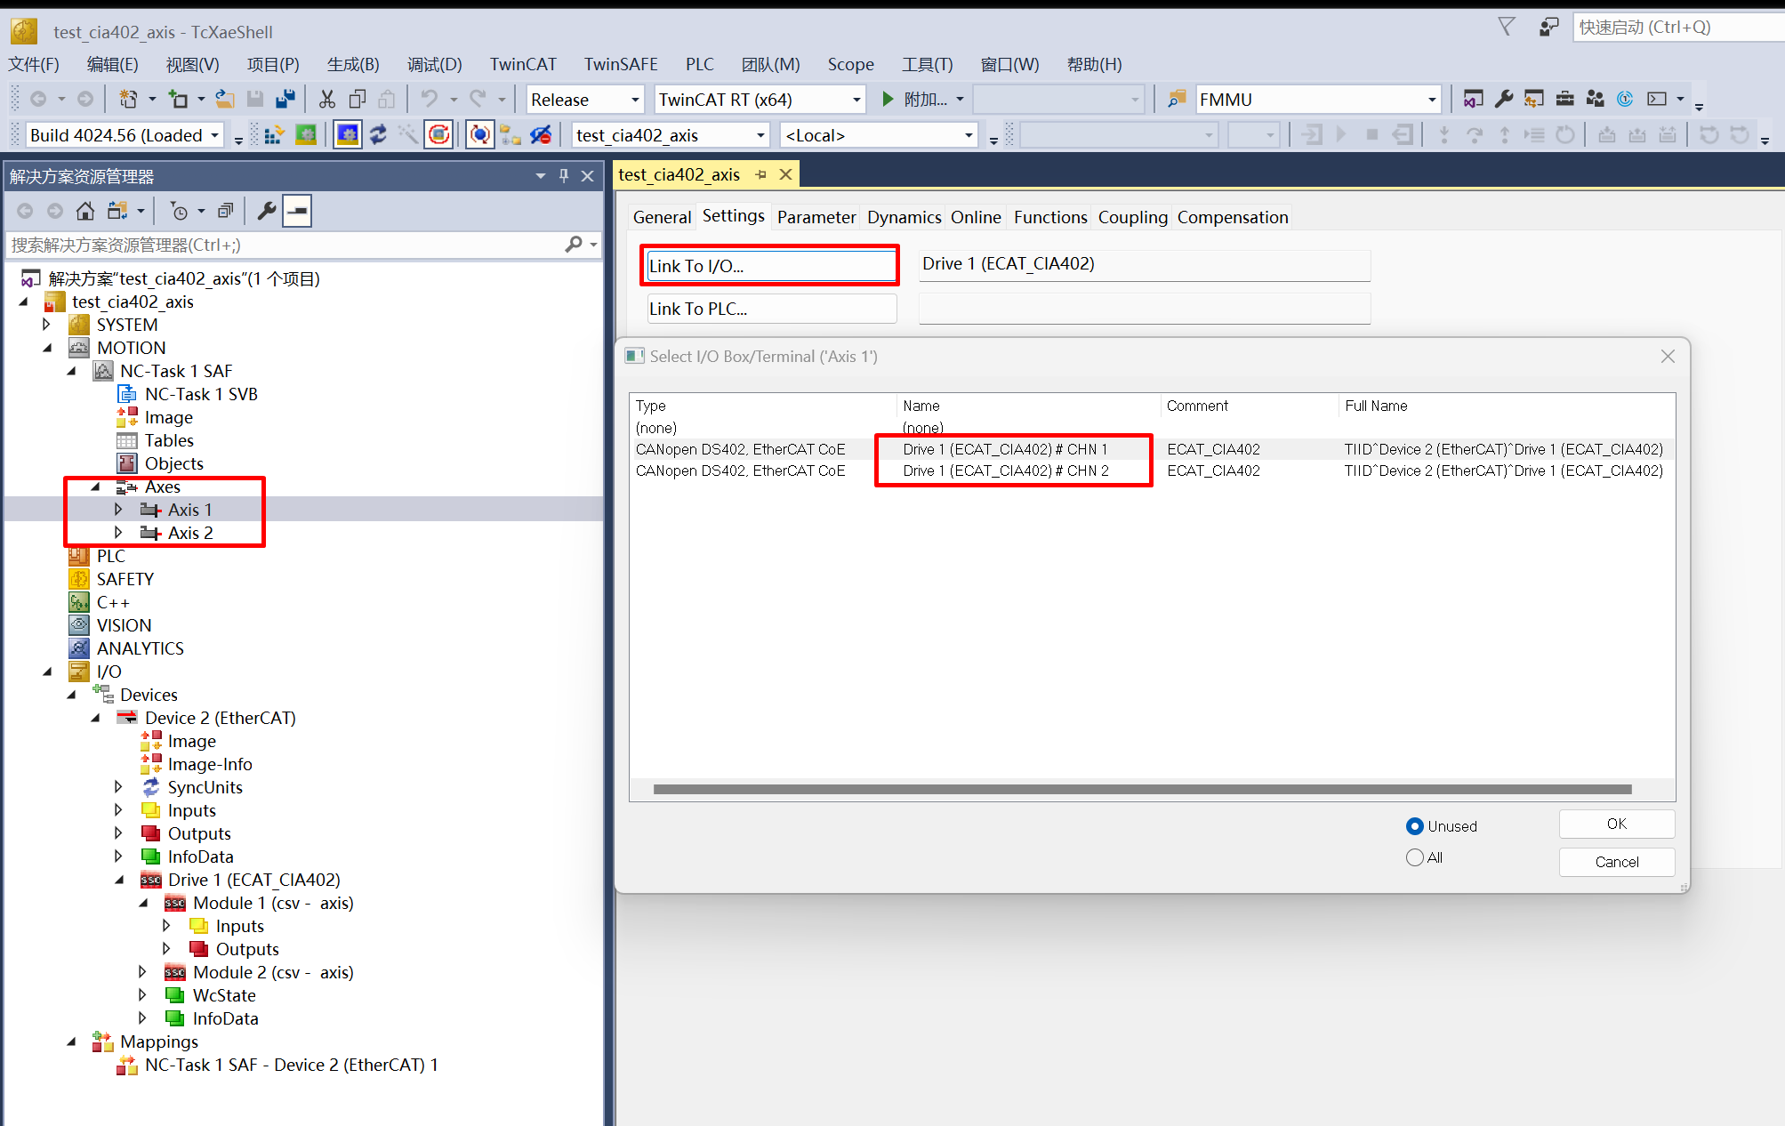Screen dimensions: 1785x1126
Task: Click the Save All icon
Action: (285, 99)
